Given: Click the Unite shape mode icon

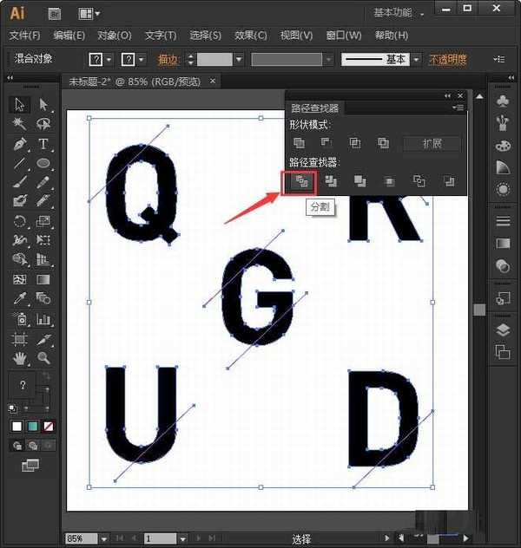Looking at the screenshot, I should [x=299, y=143].
